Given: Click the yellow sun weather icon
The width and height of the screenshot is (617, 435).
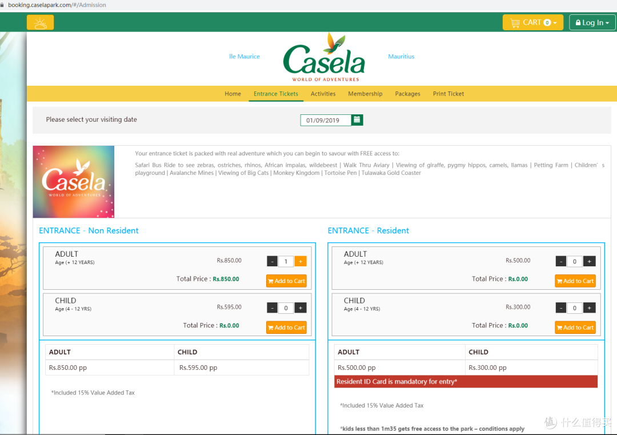Looking at the screenshot, I should click(x=40, y=22).
